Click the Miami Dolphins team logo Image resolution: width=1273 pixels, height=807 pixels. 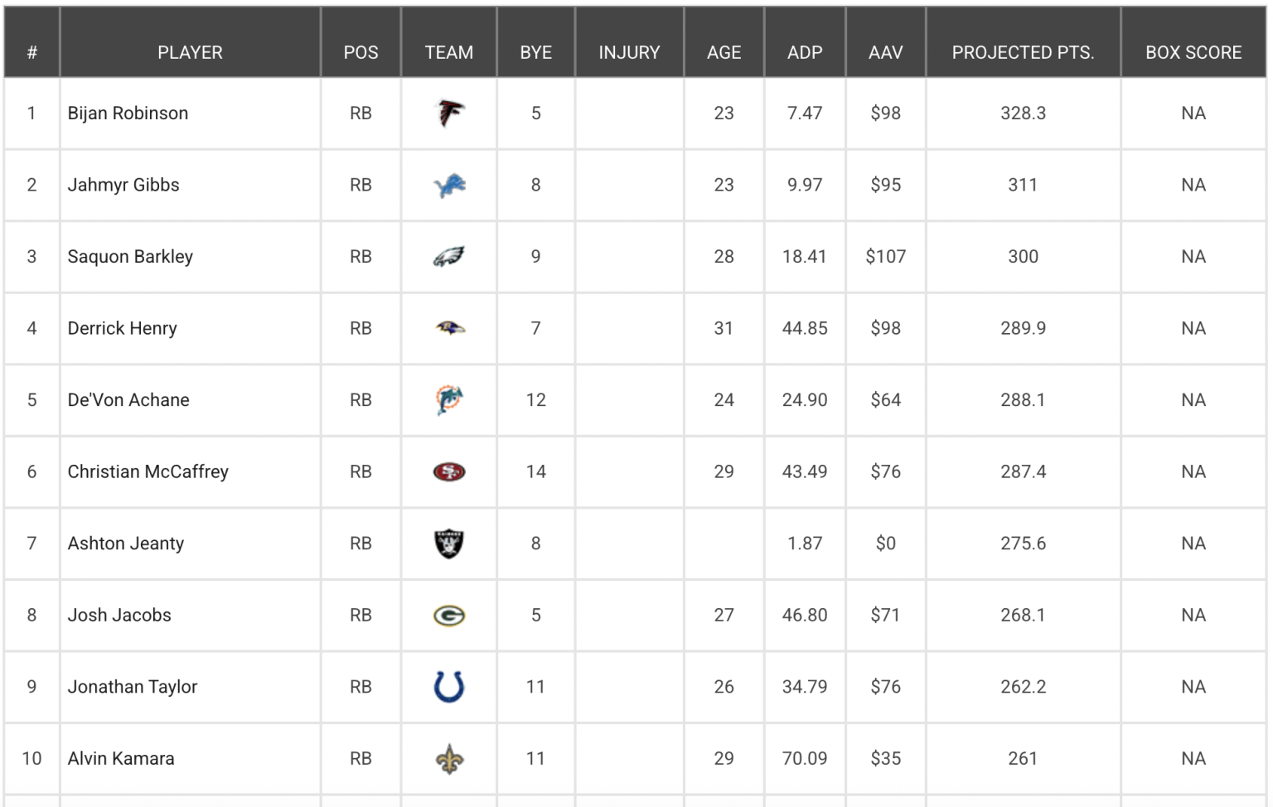(x=449, y=400)
